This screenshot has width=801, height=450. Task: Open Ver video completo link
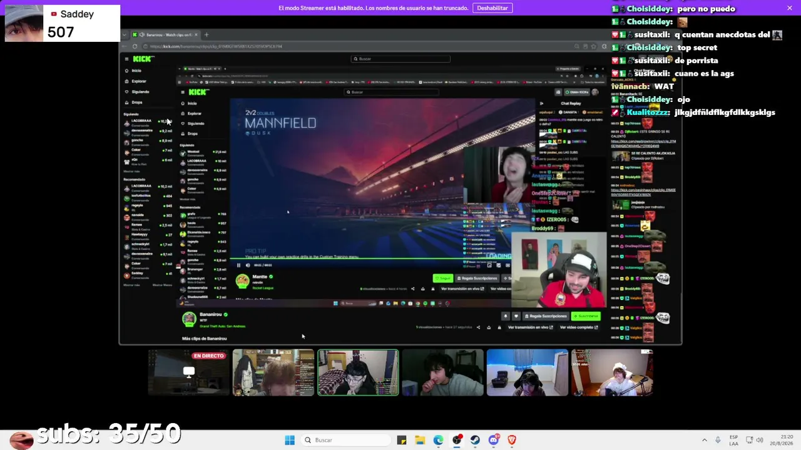pyautogui.click(x=578, y=327)
